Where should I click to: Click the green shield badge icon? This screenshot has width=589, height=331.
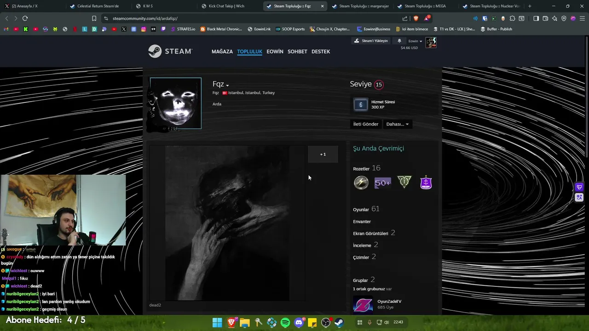(404, 183)
